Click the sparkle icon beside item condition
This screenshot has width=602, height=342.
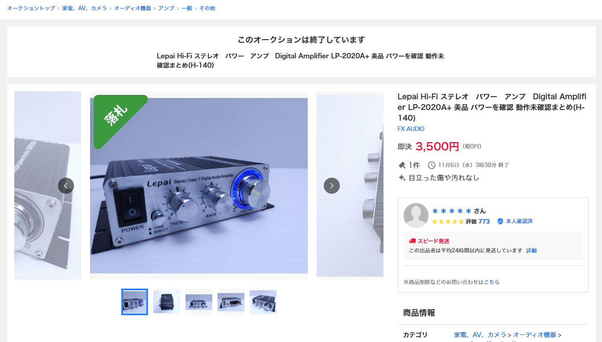(x=402, y=178)
